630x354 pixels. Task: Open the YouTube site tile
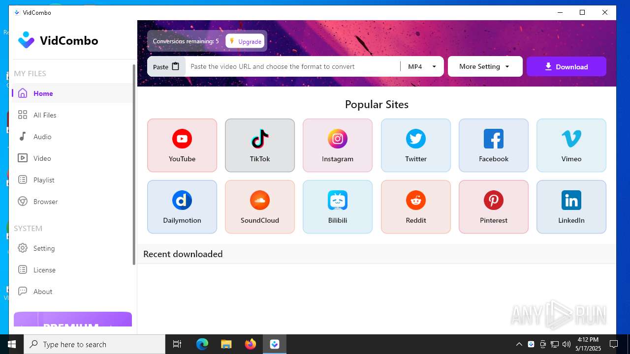click(x=182, y=145)
